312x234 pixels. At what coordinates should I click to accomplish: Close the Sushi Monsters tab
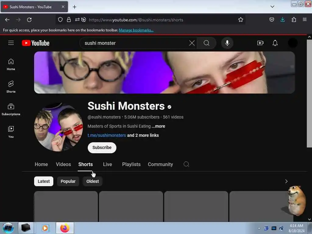[63, 7]
